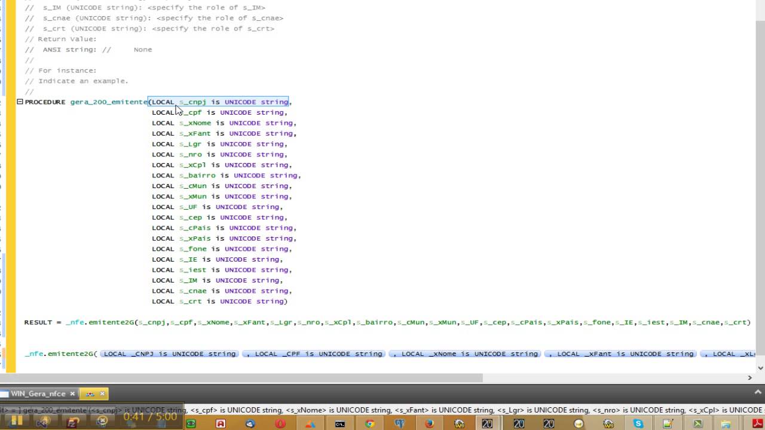Open Firefox from the taskbar
765x430 pixels.
tap(429, 423)
